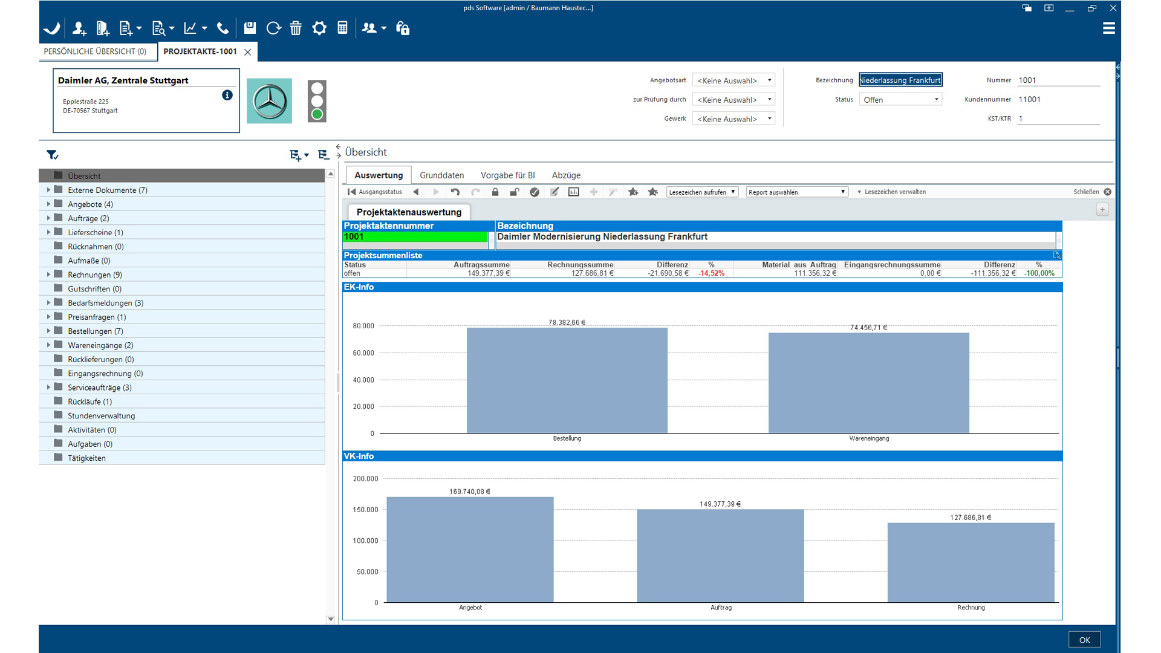
Task: Click the filter icon above tree
Action: (x=52, y=155)
